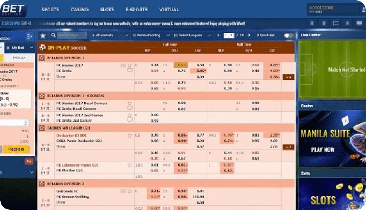The width and height of the screenshot is (366, 210).
Task: Go to the previous odds page
Action: [x=219, y=35]
